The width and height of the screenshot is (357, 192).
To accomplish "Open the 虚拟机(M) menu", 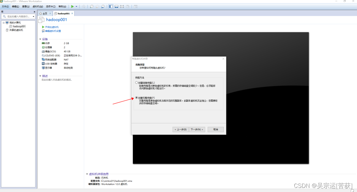I will point(38,7).
